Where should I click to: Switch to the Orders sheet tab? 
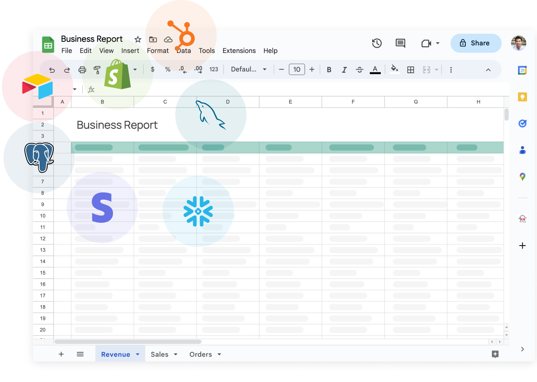[x=201, y=354]
